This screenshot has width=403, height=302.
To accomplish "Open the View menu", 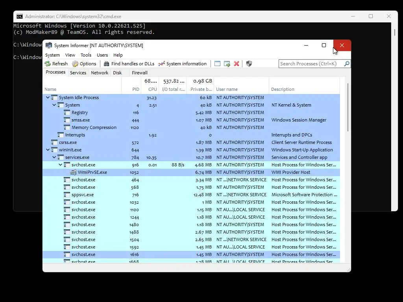I will click(x=70, y=55).
